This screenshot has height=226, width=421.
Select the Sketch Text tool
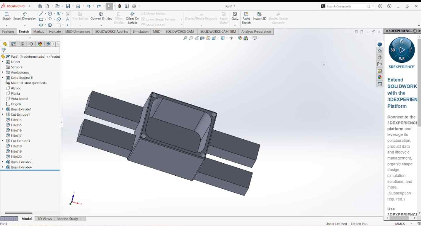pyautogui.click(x=67, y=19)
